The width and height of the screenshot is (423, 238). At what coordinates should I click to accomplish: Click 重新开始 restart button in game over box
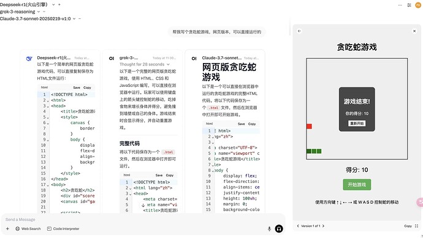point(357,124)
